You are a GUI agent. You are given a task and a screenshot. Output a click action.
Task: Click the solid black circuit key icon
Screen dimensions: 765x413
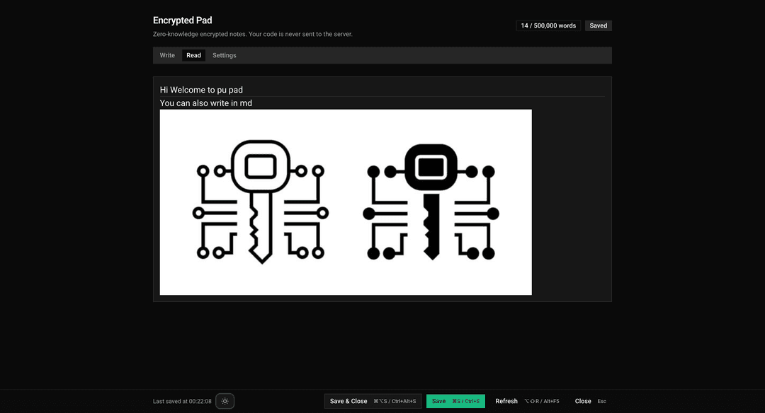pos(431,202)
